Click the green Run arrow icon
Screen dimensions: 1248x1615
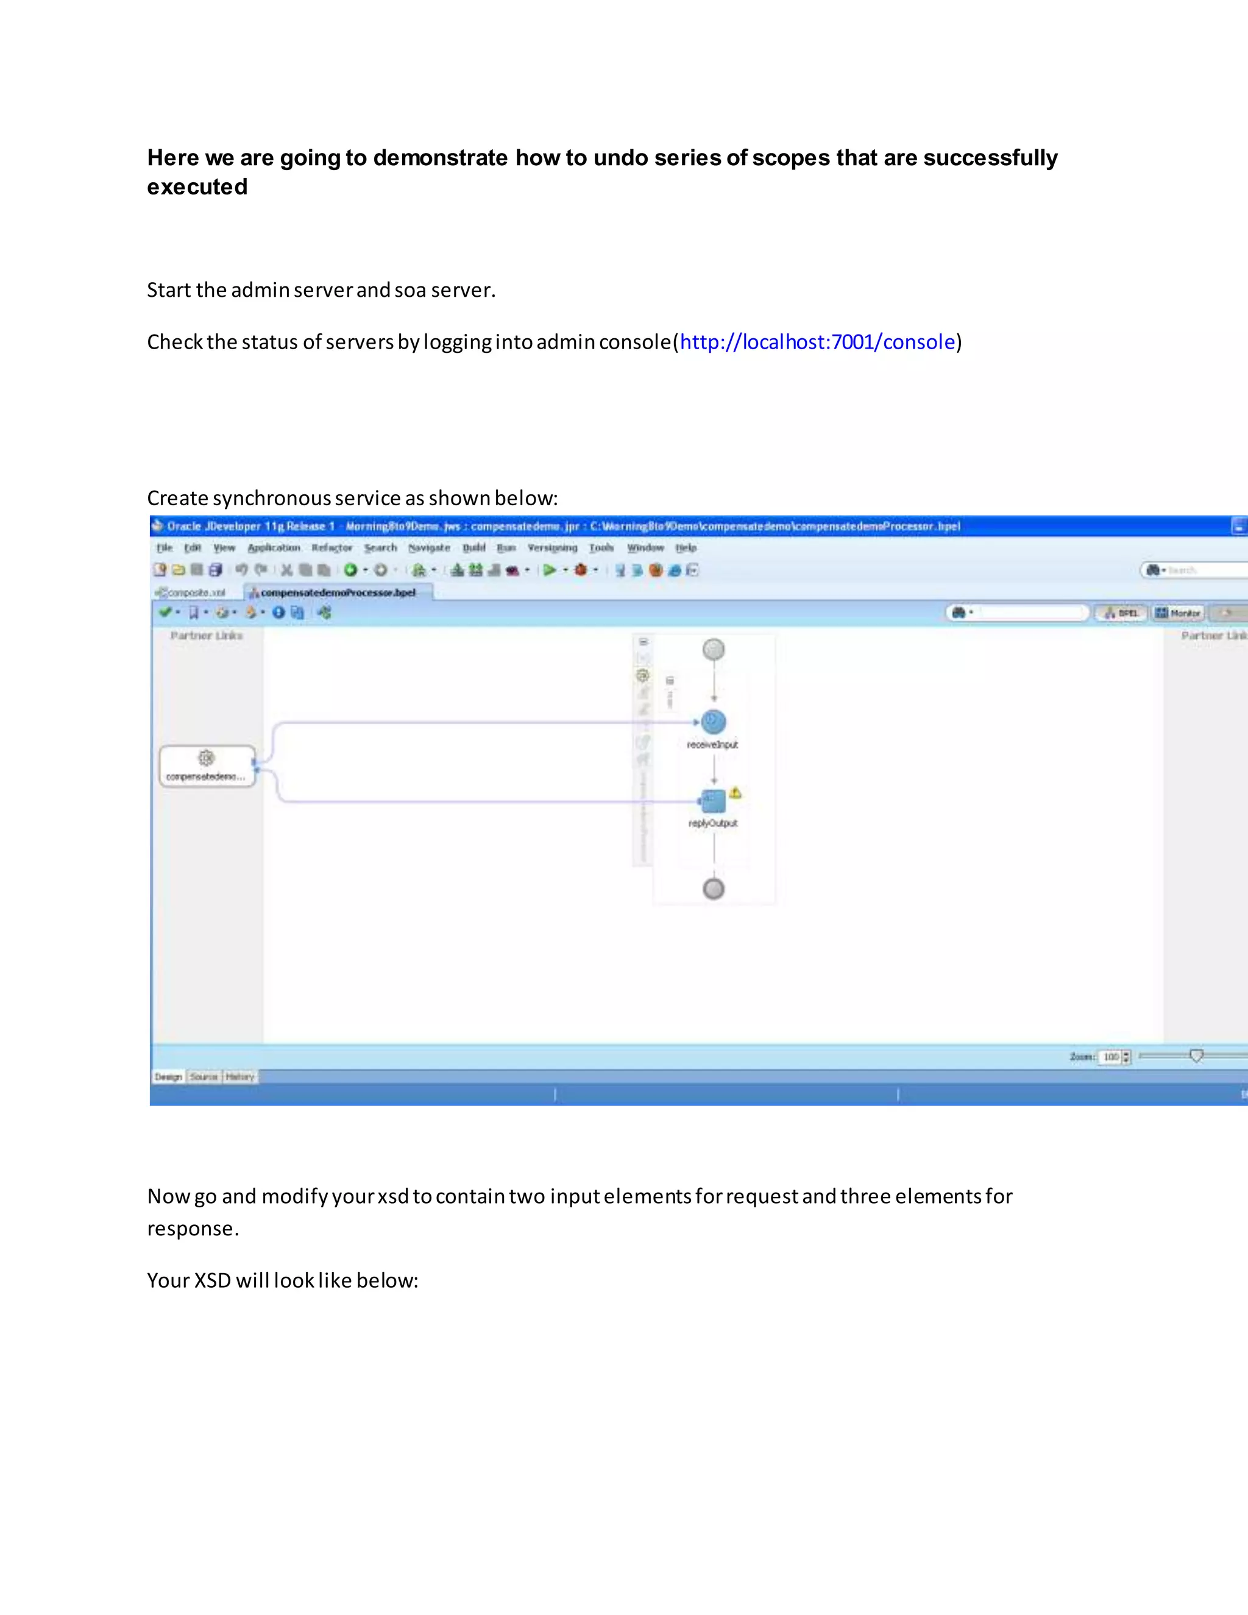[549, 569]
